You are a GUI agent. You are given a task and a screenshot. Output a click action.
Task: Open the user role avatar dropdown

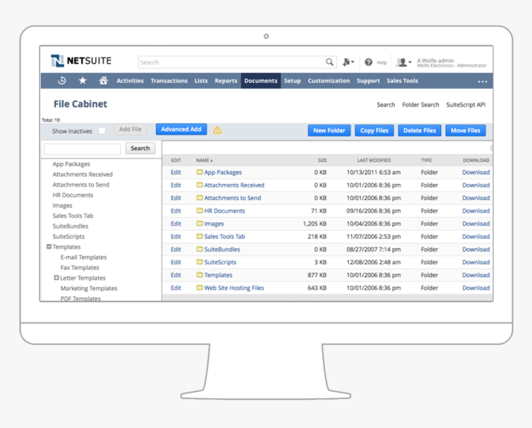click(x=404, y=62)
